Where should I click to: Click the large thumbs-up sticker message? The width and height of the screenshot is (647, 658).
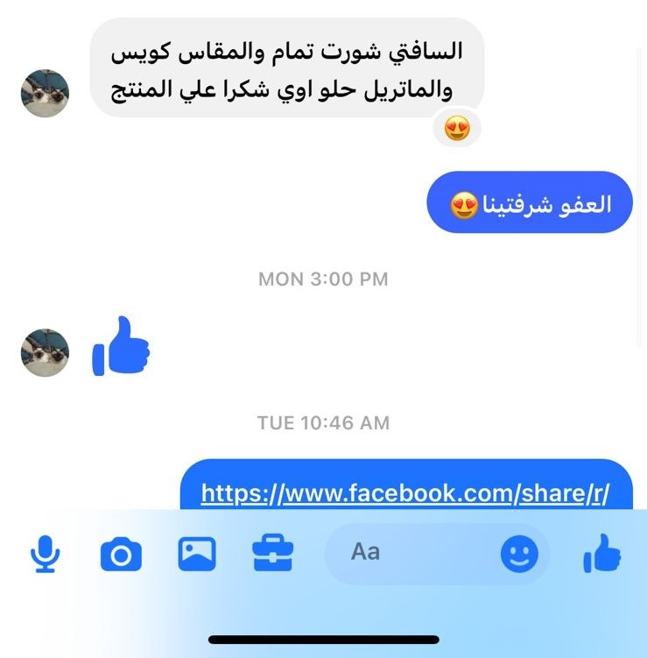point(121,346)
